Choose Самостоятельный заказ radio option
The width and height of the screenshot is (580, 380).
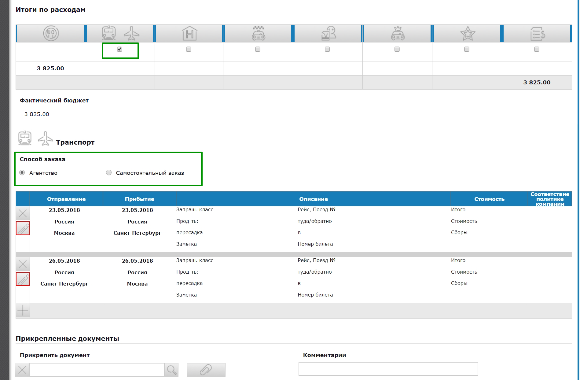(109, 173)
